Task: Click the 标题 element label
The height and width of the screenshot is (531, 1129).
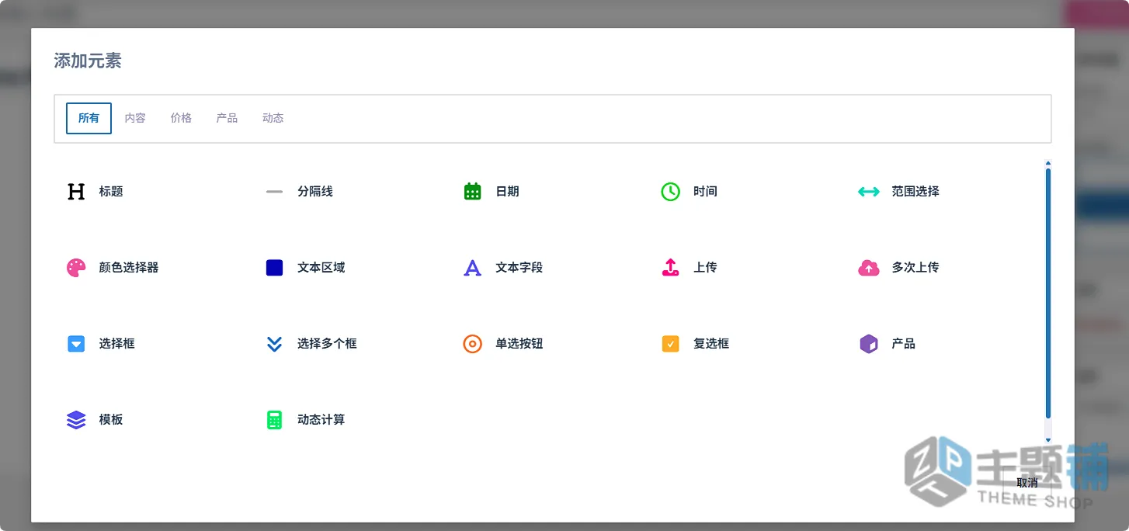Action: pyautogui.click(x=111, y=192)
